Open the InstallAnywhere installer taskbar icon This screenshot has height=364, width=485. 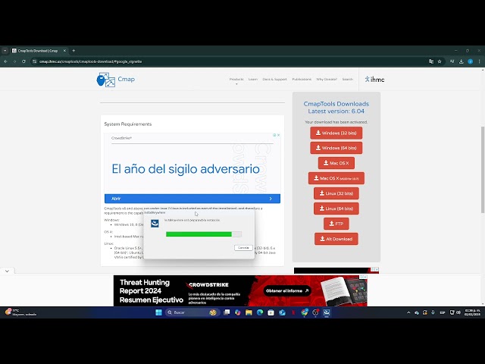[327, 312]
